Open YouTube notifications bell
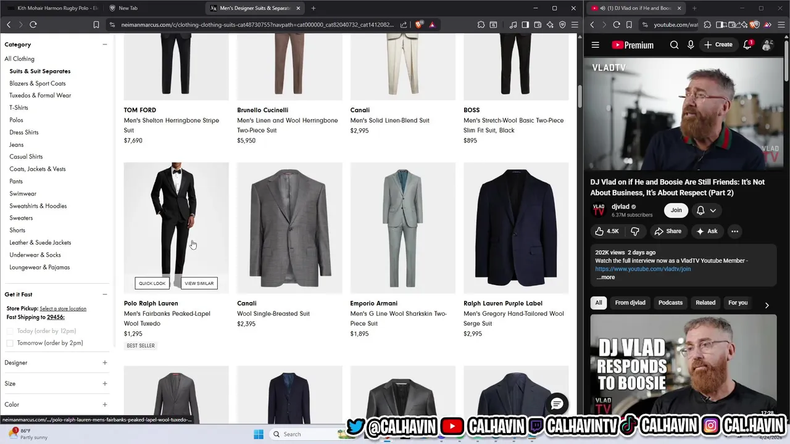 (747, 44)
